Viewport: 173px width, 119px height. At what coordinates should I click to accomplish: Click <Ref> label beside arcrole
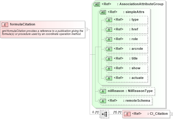point(118,49)
